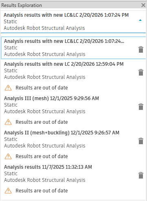Click the Results Exploration panel title
Viewport: 147px width, 201px height.
tap(22, 5)
